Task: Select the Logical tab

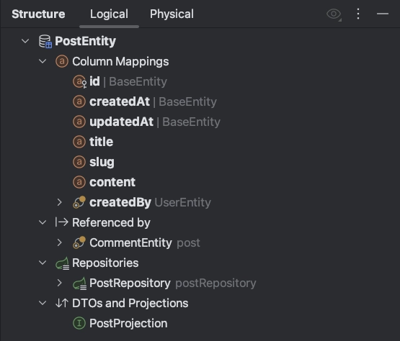Action: pos(109,14)
